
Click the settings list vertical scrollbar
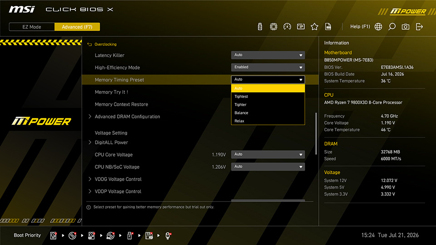coord(316,133)
